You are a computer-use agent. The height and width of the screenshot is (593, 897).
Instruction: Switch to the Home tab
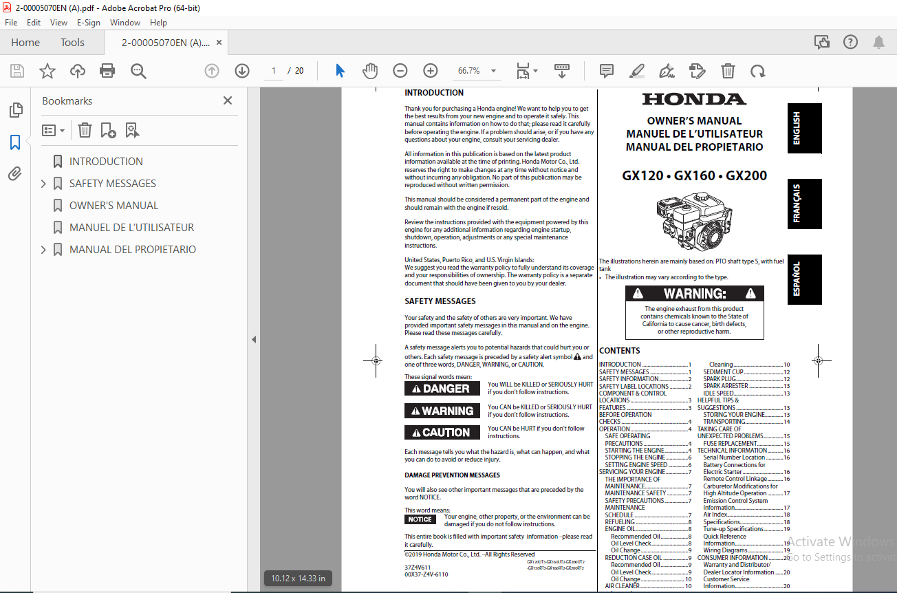coord(25,42)
